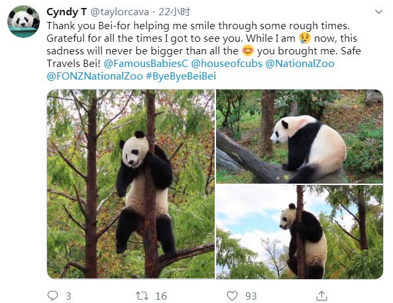This screenshot has width=393, height=303.
Task: Click the retweet arrows icon
Action: click(x=142, y=296)
